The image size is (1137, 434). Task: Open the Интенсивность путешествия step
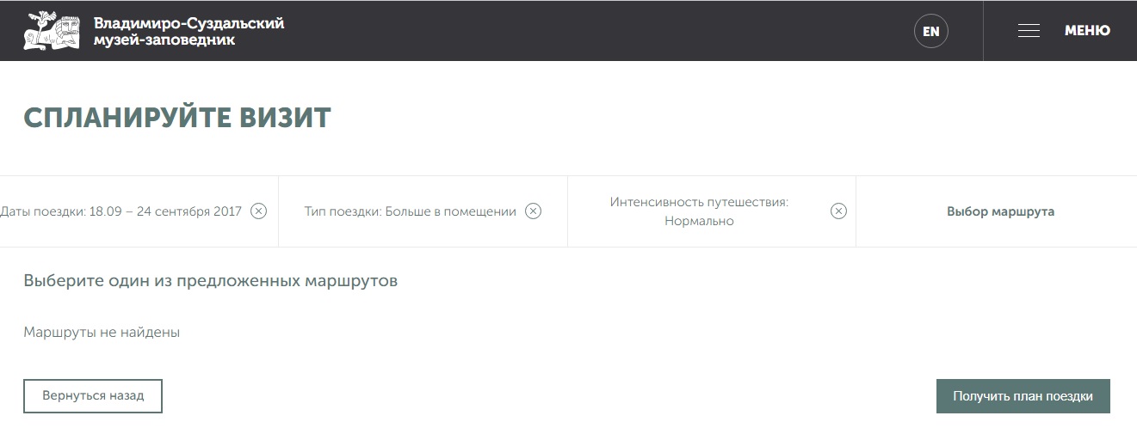(x=699, y=203)
